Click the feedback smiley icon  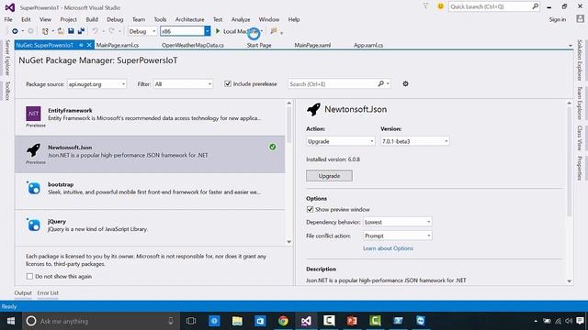pyautogui.click(x=441, y=6)
